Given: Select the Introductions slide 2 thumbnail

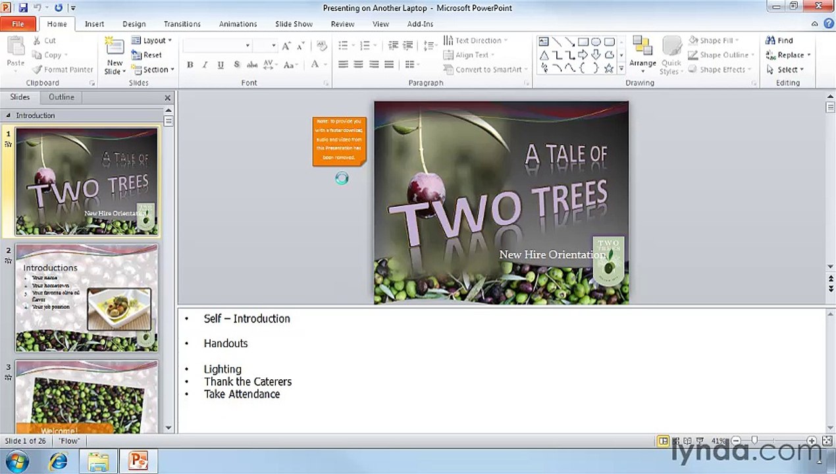Looking at the screenshot, I should pos(86,298).
